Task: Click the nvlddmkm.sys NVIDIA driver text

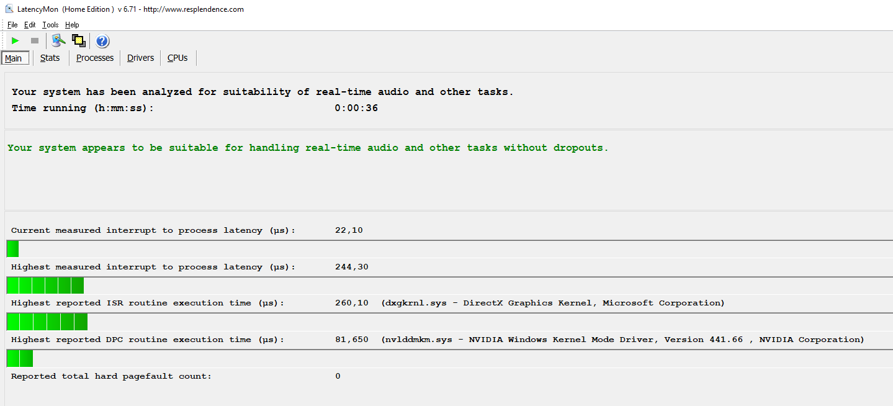Action: (622, 340)
